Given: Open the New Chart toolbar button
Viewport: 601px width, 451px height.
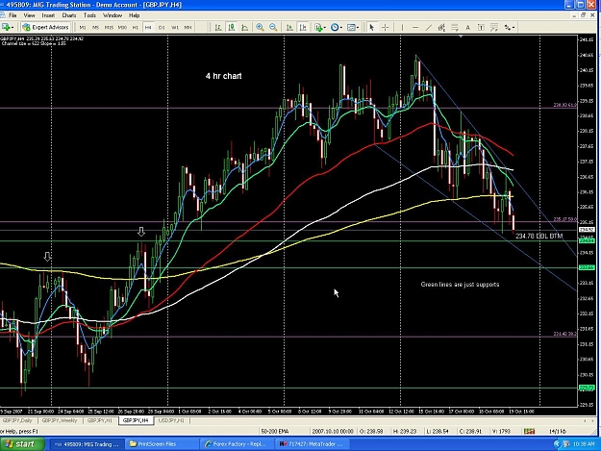Looking at the screenshot, I should click(x=7, y=27).
